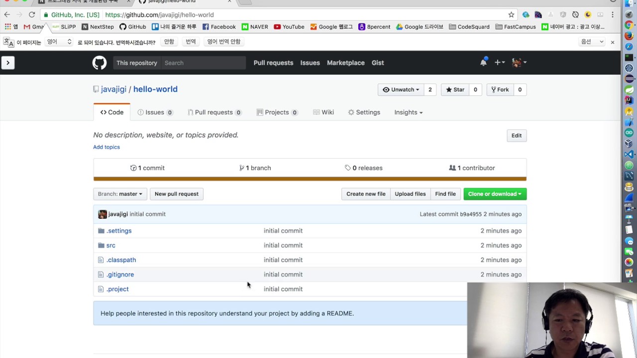Click the .classpath file icon
The width and height of the screenshot is (637, 358).
pyautogui.click(x=101, y=260)
